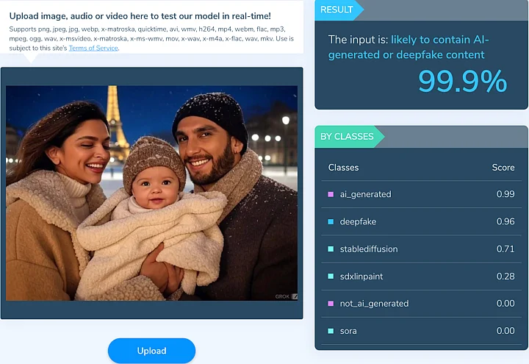Screen dimensions: 529x364
Task: Click the Grok watermark on the image
Action: click(284, 296)
